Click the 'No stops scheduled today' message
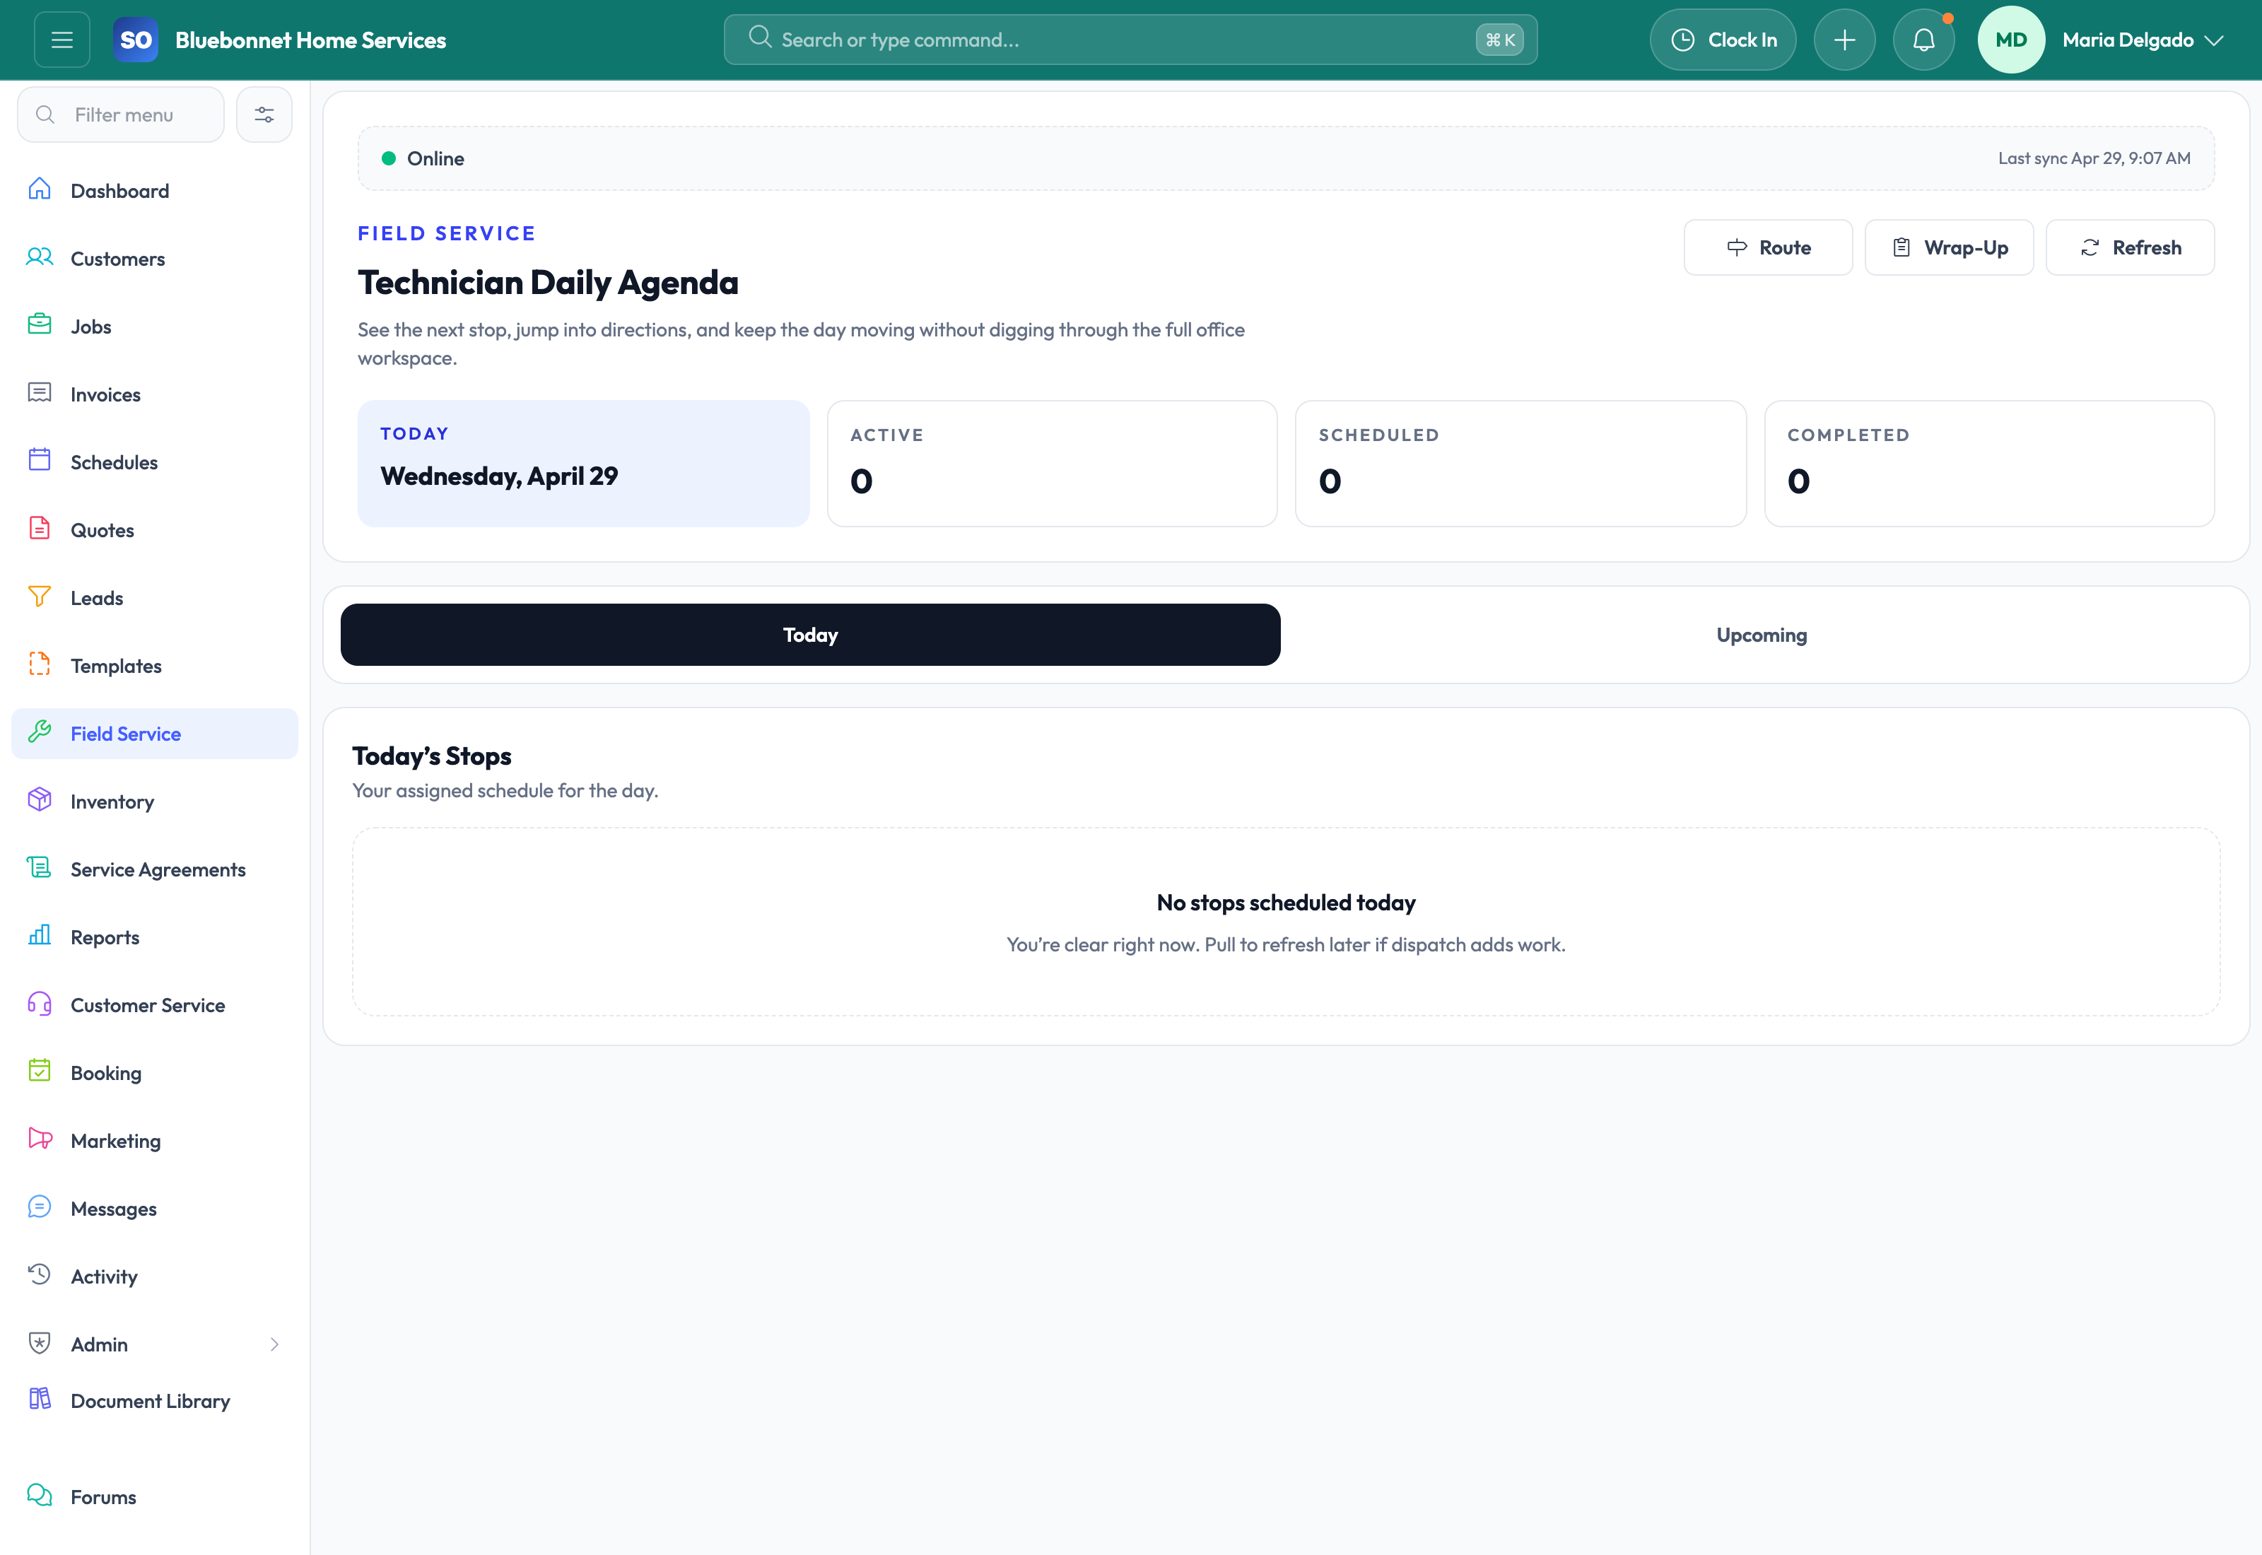Screen dimensions: 2262x1555 (1286, 903)
